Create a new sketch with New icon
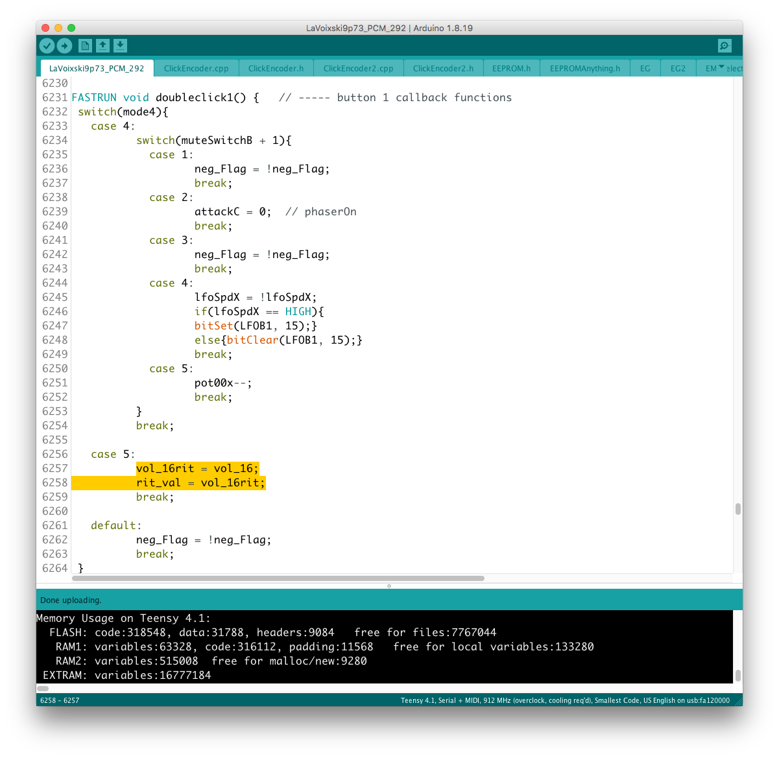 [x=85, y=45]
